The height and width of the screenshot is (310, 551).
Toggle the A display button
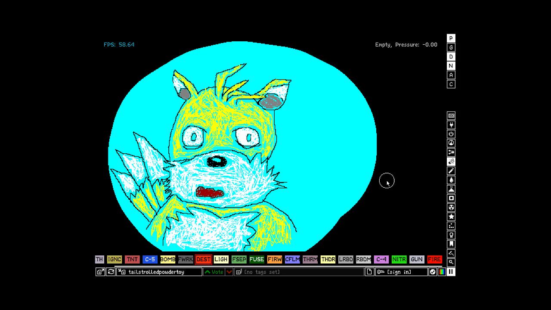point(451,75)
